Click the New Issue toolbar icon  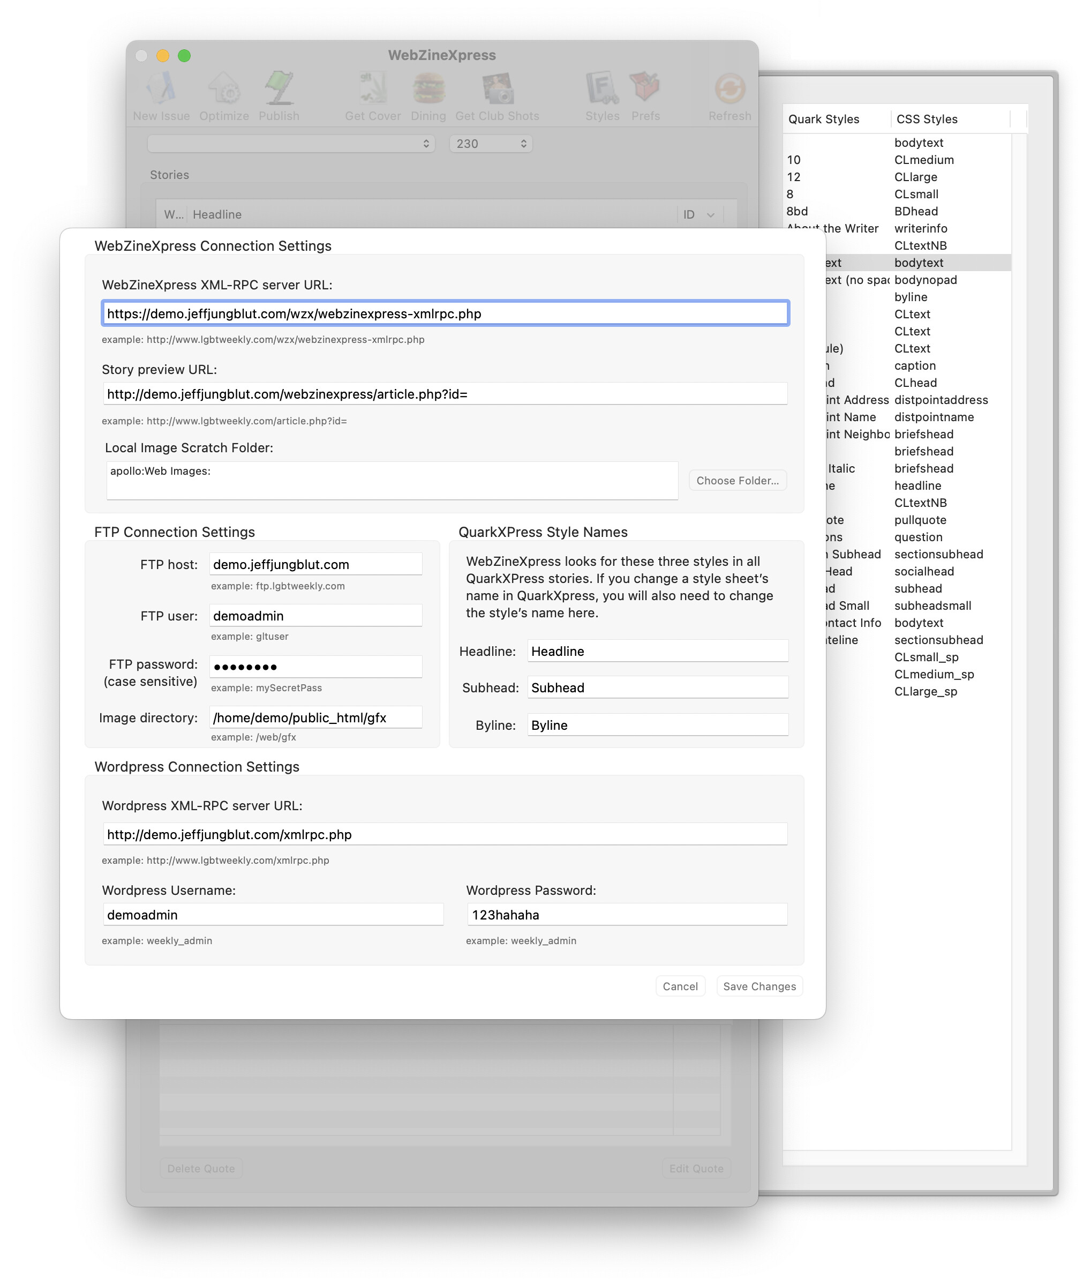click(161, 88)
